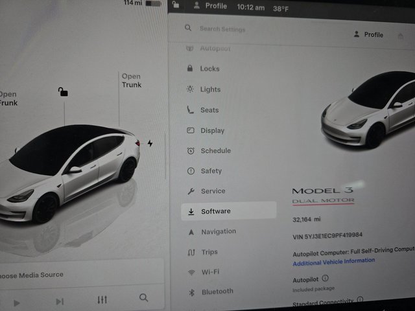
Task: Open the Lights settings
Action: click(x=210, y=89)
